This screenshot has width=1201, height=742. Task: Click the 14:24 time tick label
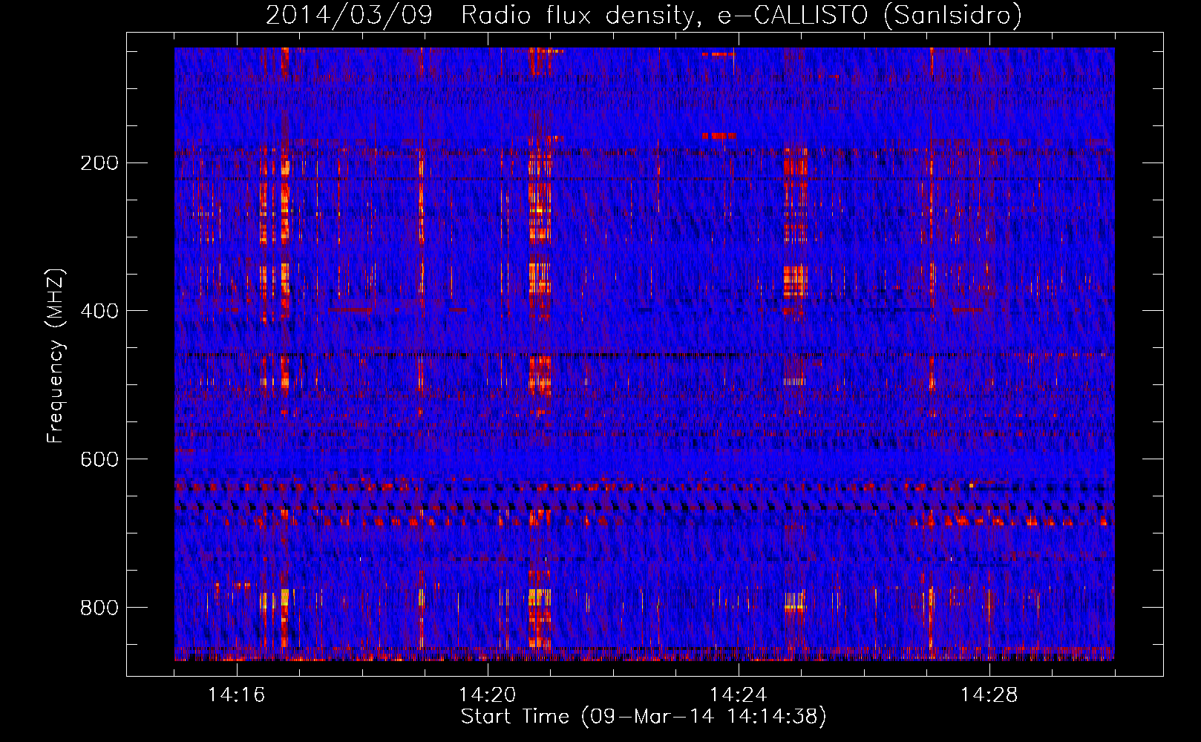(739, 695)
